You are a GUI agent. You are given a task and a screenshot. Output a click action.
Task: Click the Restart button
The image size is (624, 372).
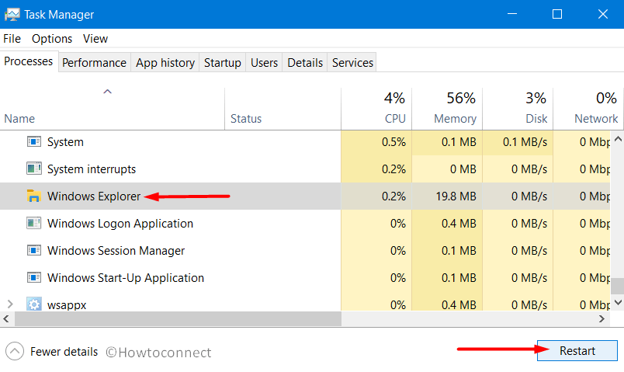pos(577,350)
